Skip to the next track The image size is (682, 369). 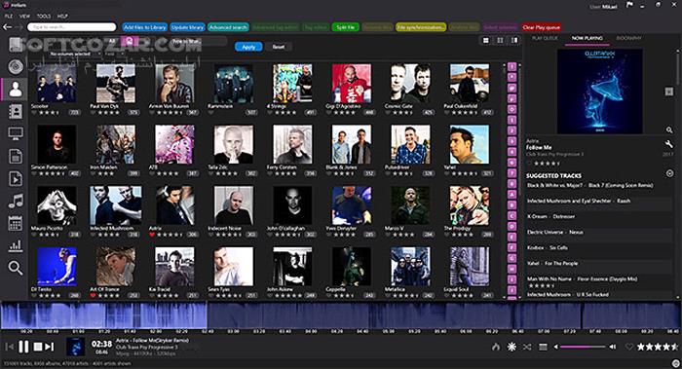pos(50,347)
